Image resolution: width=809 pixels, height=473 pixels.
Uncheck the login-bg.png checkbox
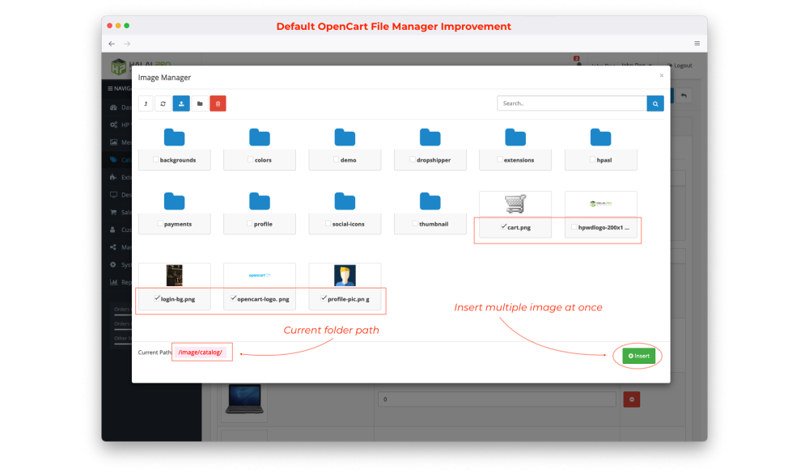pos(157,298)
